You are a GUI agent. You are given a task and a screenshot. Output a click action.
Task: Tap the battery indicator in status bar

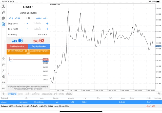pos(158,2)
